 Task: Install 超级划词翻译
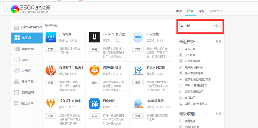click(95, 83)
